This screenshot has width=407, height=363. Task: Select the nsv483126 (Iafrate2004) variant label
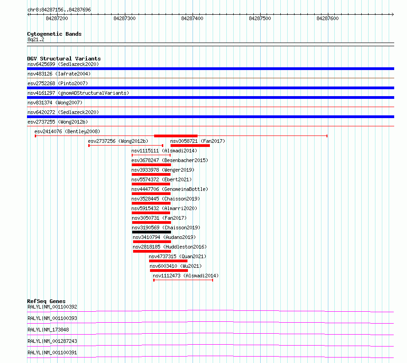click(x=59, y=74)
